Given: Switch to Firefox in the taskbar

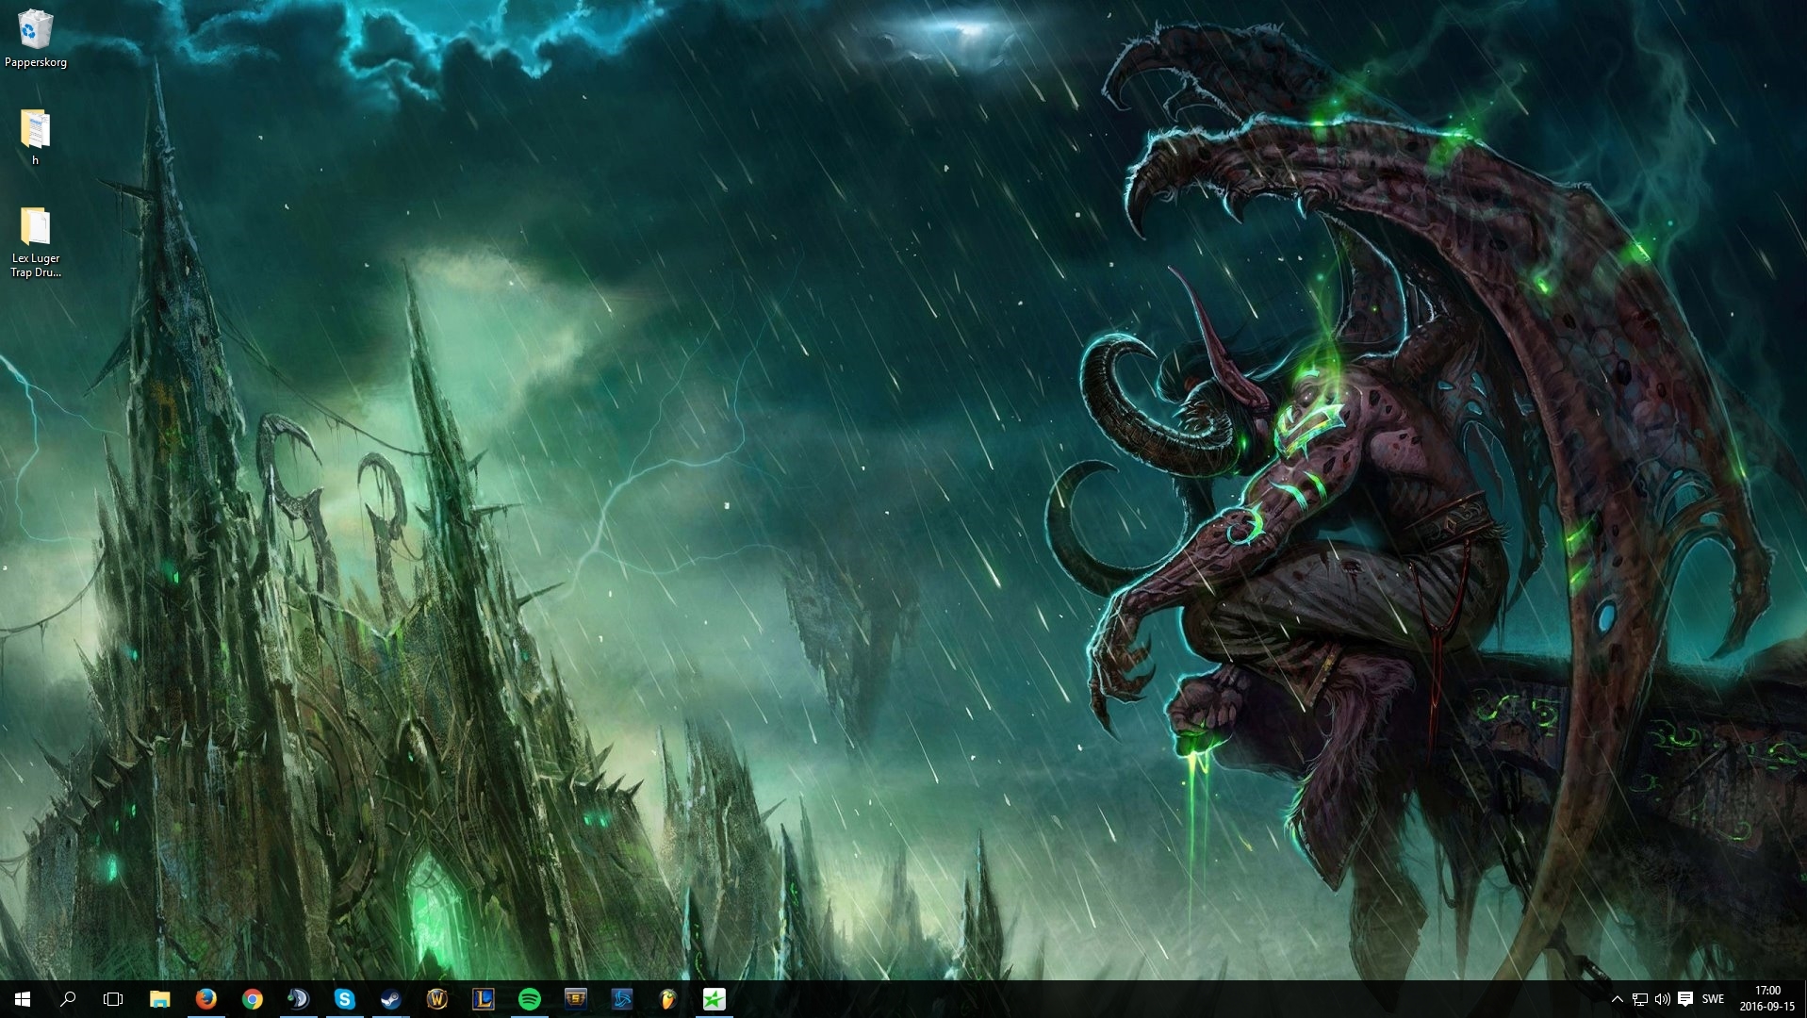Looking at the screenshot, I should (205, 999).
